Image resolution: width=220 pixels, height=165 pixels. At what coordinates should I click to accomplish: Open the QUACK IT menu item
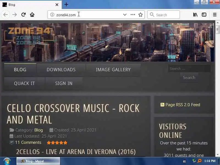[x=24, y=83]
